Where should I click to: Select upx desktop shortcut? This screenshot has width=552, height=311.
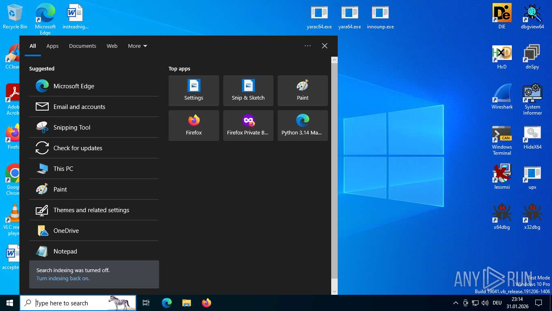click(x=533, y=177)
